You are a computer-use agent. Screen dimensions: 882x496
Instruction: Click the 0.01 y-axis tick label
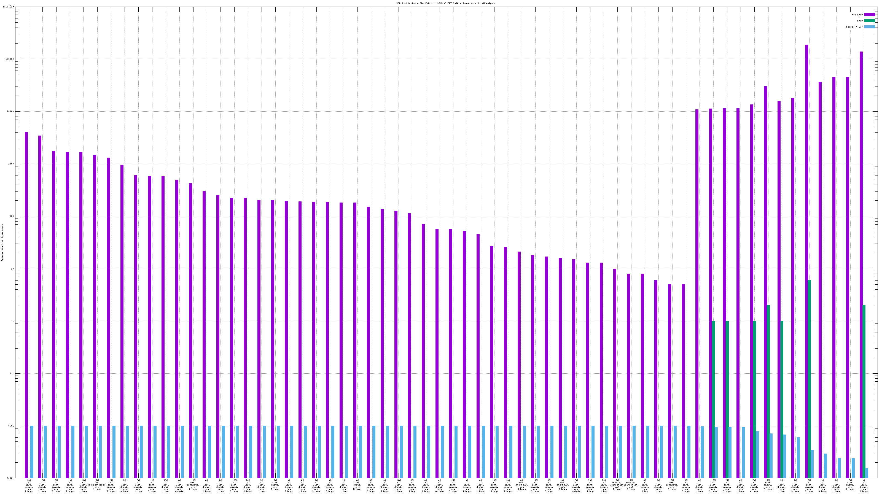tap(12, 426)
